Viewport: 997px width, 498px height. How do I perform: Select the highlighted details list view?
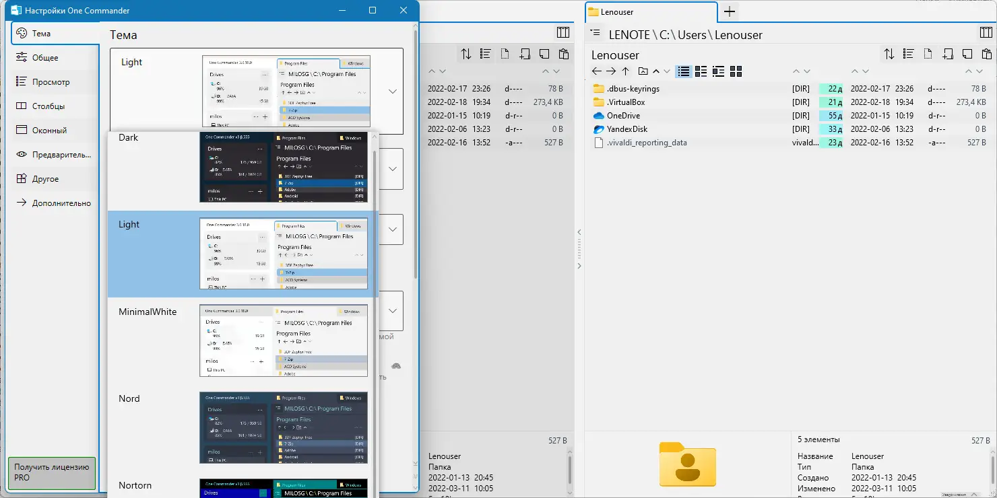(x=684, y=71)
